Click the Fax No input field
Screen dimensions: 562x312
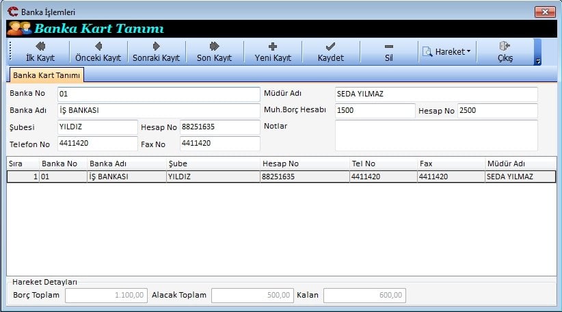[219, 144]
